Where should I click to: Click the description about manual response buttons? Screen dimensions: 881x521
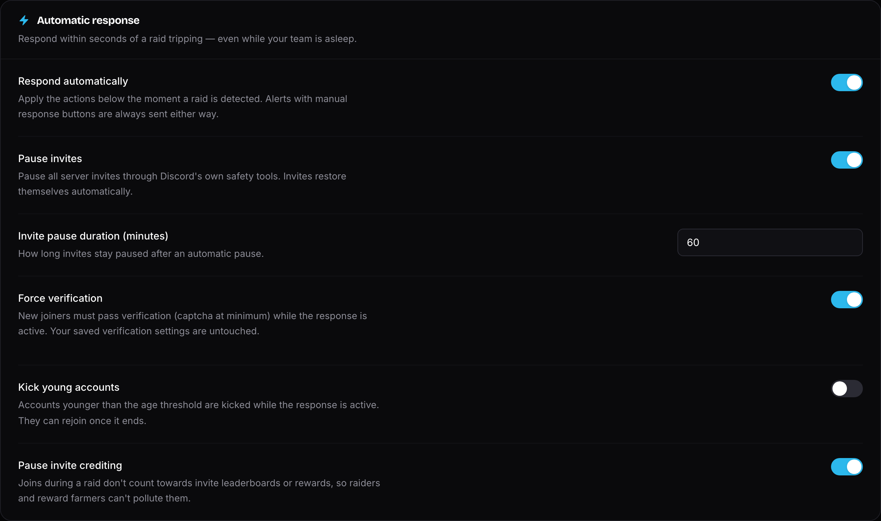(x=183, y=106)
